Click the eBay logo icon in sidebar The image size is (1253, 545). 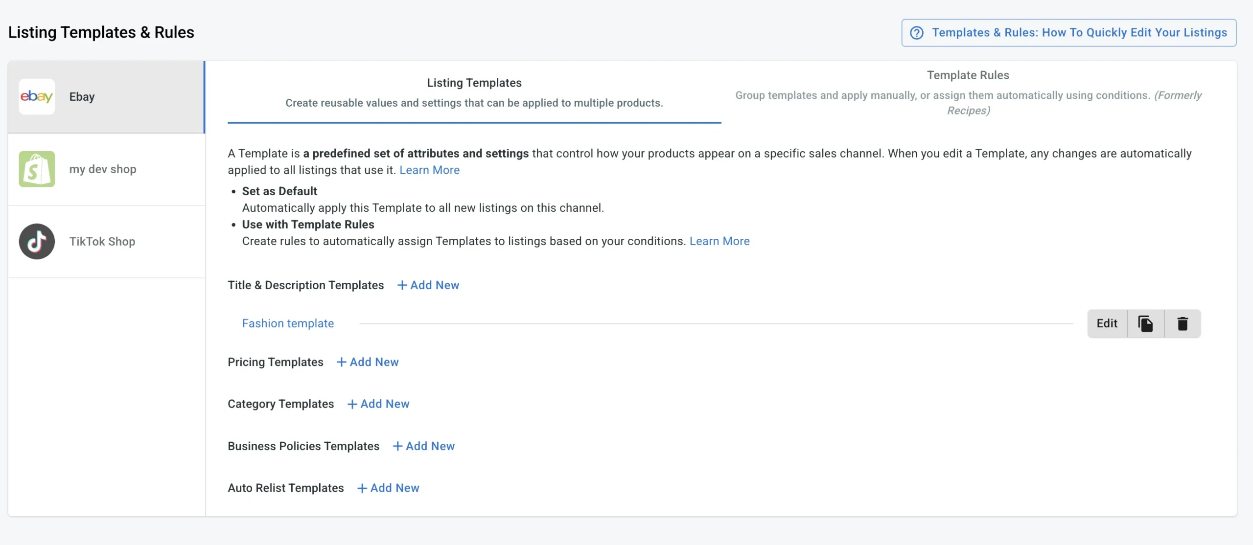(37, 96)
